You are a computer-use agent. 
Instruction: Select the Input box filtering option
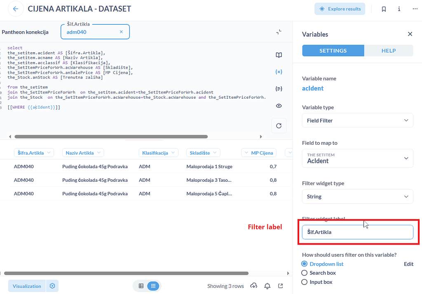(304, 282)
